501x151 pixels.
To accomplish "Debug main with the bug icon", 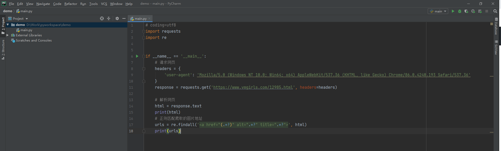I will 460,11.
